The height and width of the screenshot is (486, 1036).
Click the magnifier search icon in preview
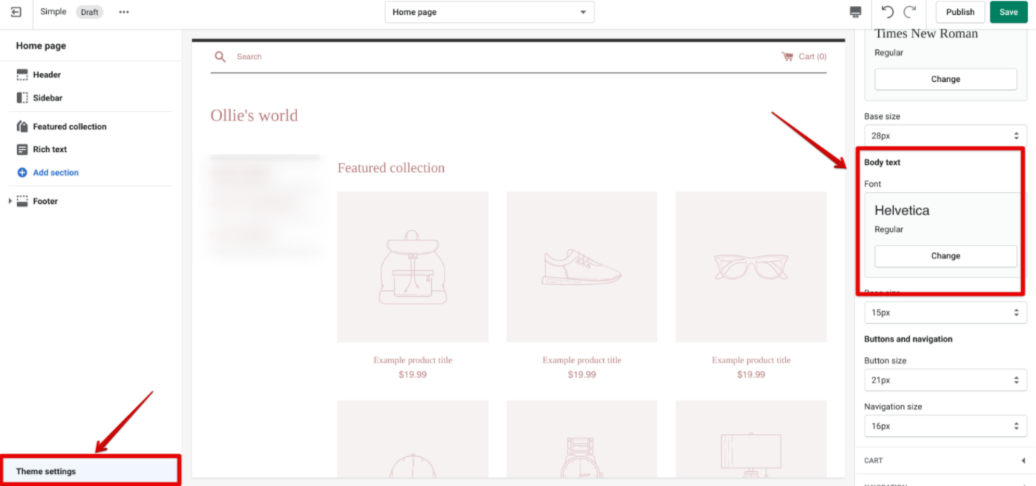point(220,57)
